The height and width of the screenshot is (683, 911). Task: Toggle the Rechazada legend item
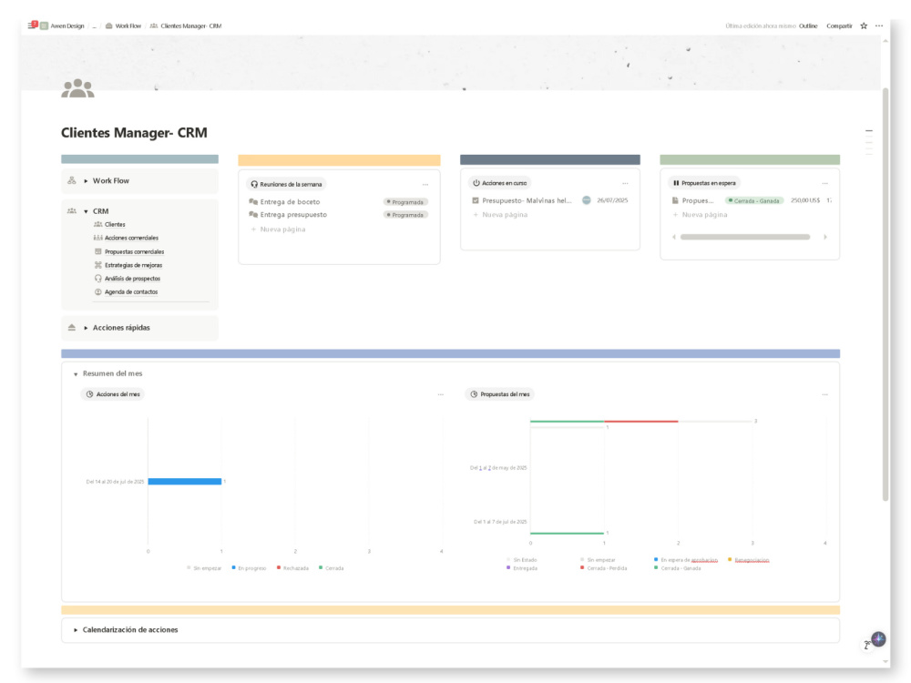click(x=292, y=568)
